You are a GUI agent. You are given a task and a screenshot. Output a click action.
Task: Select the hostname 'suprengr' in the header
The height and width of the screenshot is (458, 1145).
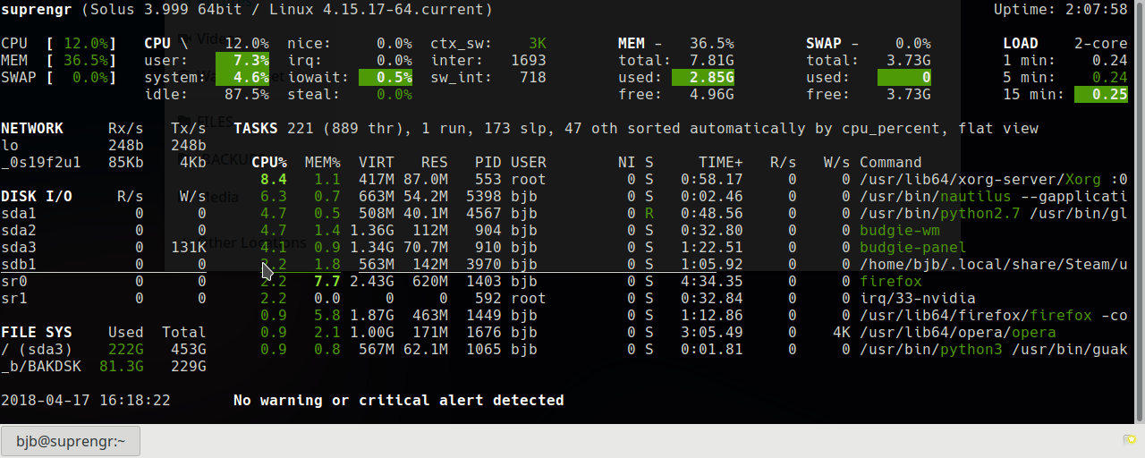36,10
